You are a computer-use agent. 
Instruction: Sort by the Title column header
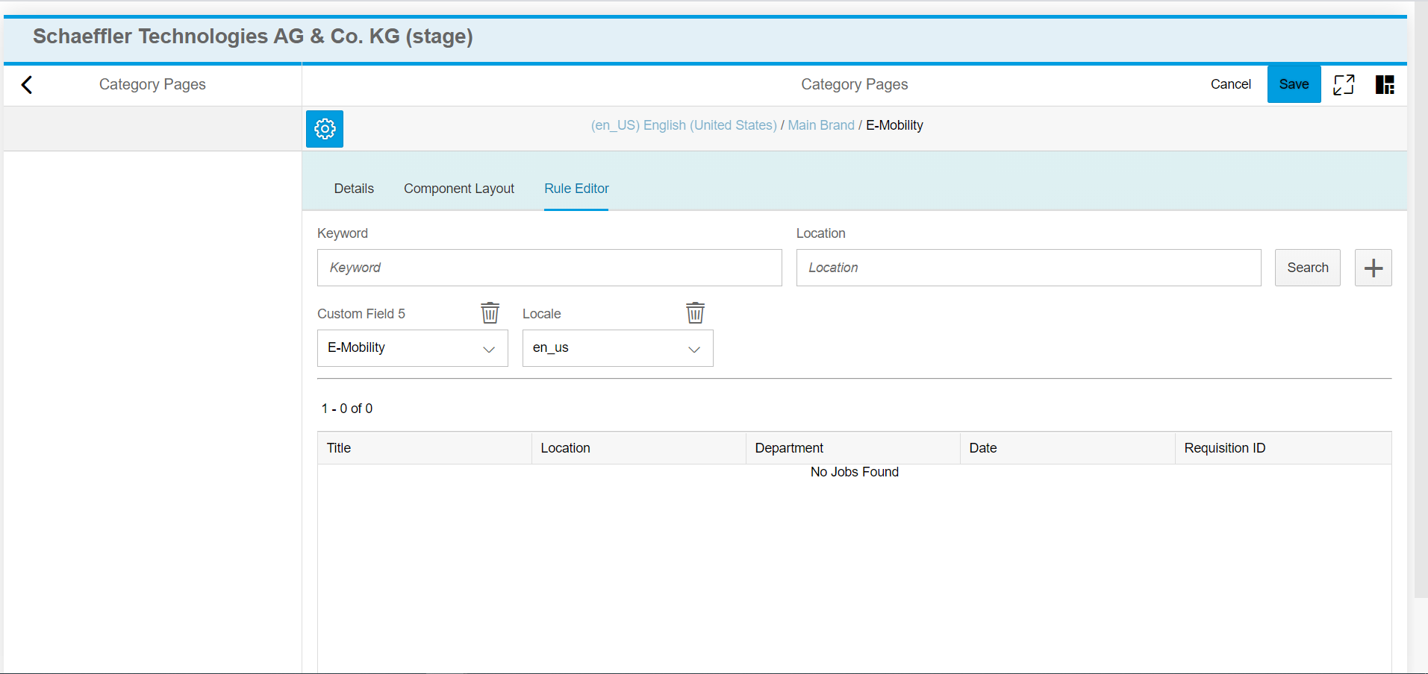[425, 448]
